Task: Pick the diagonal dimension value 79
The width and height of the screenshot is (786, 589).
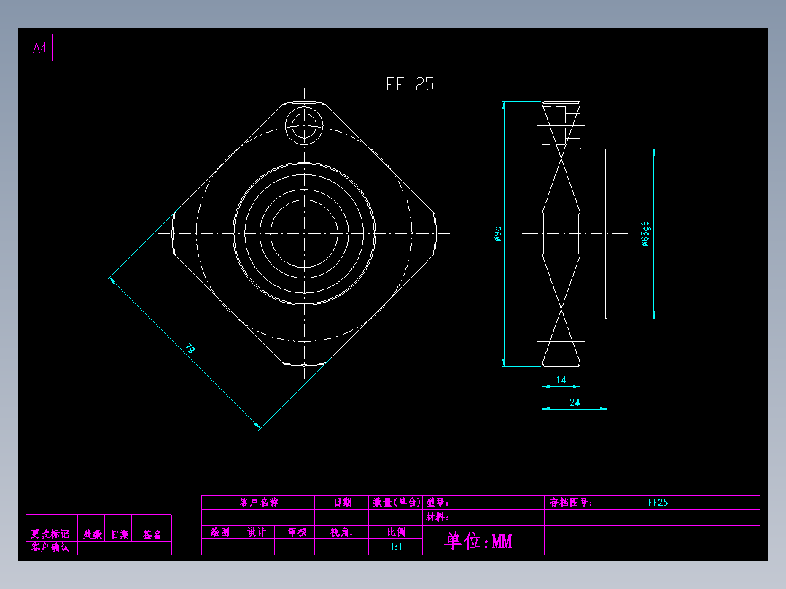Action: (x=190, y=348)
